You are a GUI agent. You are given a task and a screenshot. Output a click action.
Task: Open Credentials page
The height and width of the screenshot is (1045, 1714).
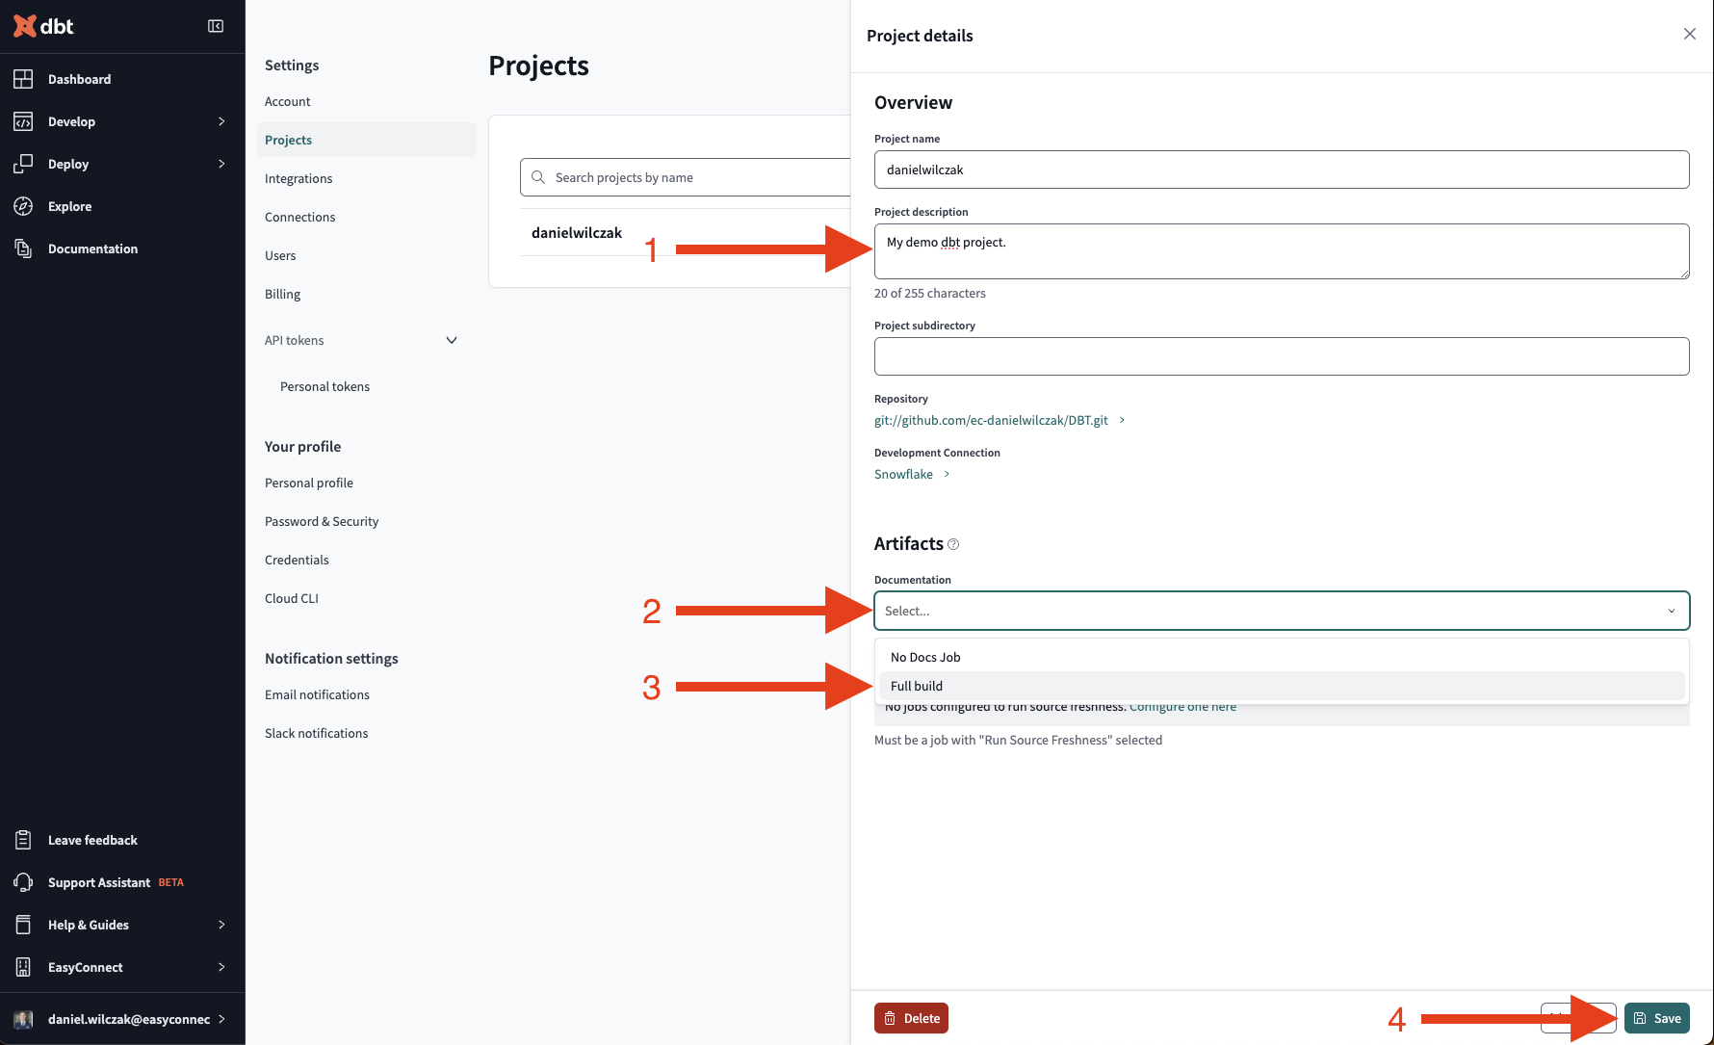297,560
